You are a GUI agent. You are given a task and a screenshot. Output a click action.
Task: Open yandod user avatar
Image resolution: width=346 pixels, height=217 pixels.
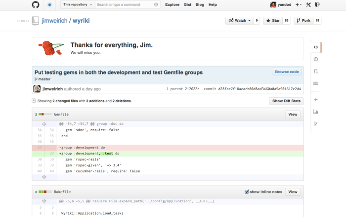pos(273,4)
